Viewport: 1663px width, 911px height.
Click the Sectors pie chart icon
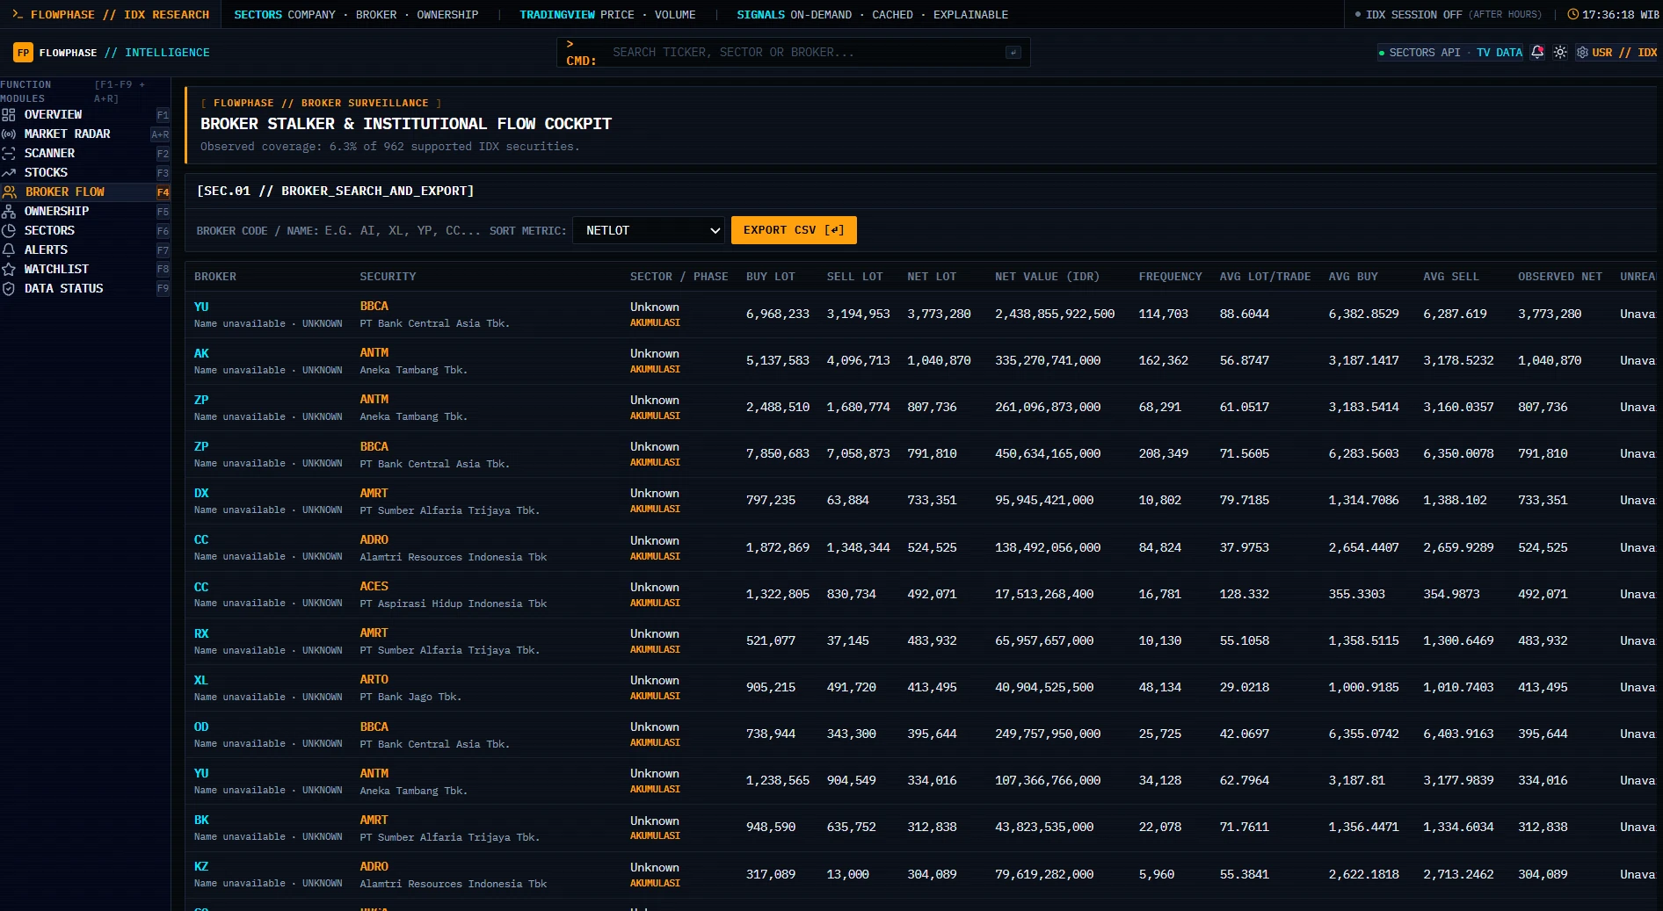(x=9, y=231)
